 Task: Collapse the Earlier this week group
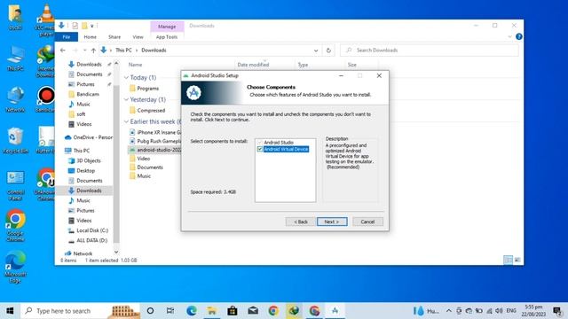coord(126,121)
